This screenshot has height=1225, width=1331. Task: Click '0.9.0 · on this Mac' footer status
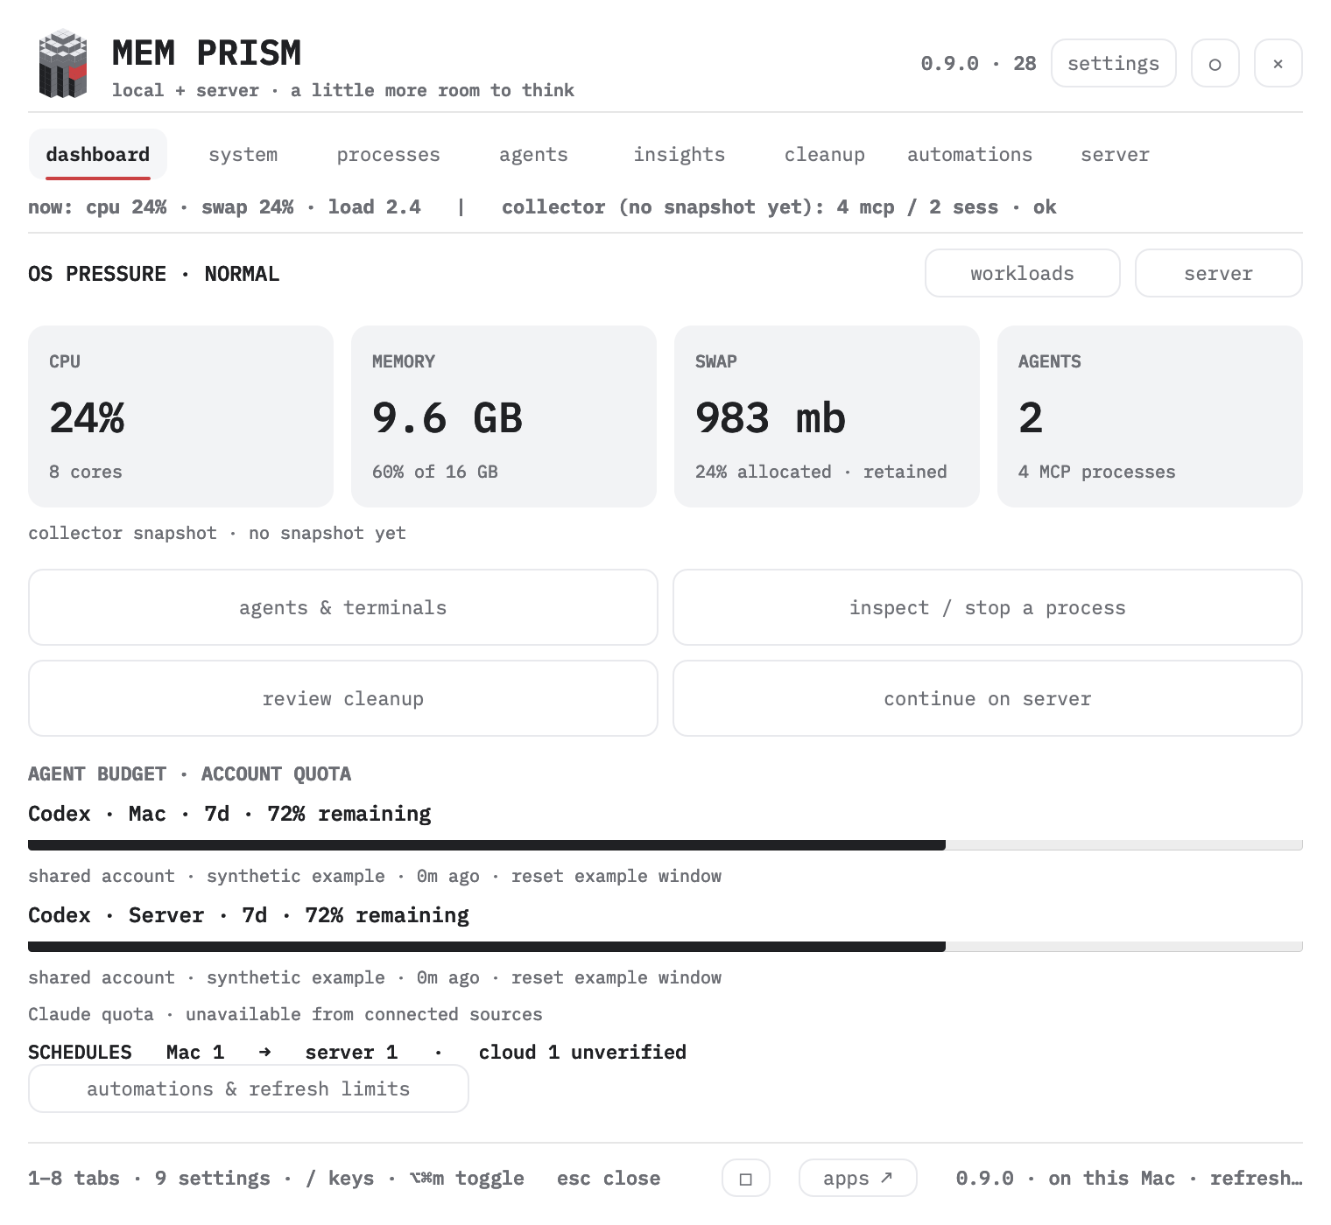pos(1066,1179)
